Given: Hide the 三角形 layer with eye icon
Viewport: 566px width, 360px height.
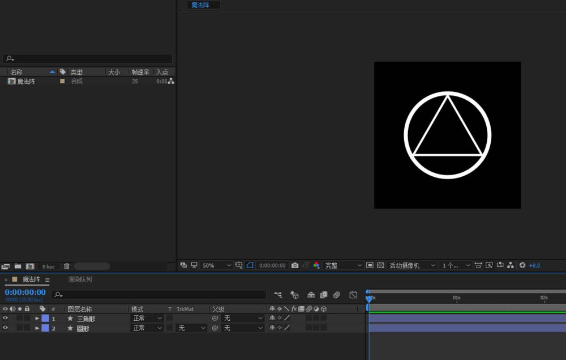Looking at the screenshot, I should pos(5,319).
